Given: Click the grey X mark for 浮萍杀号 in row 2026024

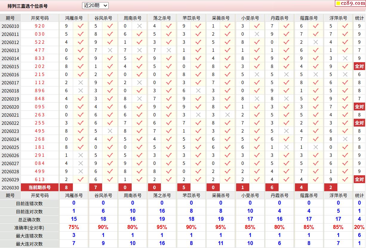Looking at the screenshot, I should pos(345,139).
